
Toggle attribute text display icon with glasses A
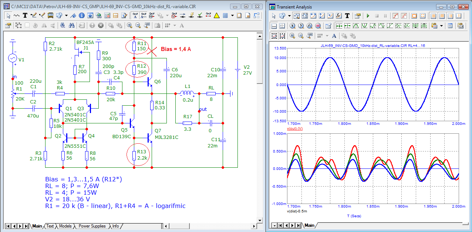click(135, 16)
